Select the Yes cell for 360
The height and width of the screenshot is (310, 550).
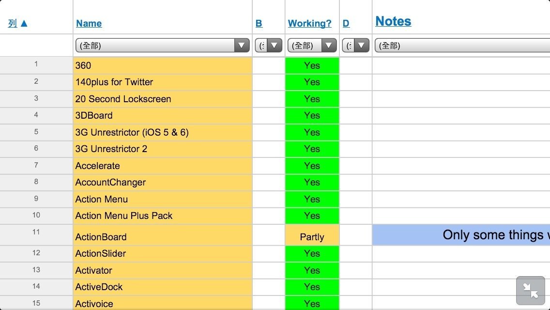click(312, 65)
